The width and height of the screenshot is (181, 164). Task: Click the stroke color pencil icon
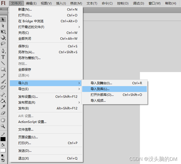(x=3, y=134)
